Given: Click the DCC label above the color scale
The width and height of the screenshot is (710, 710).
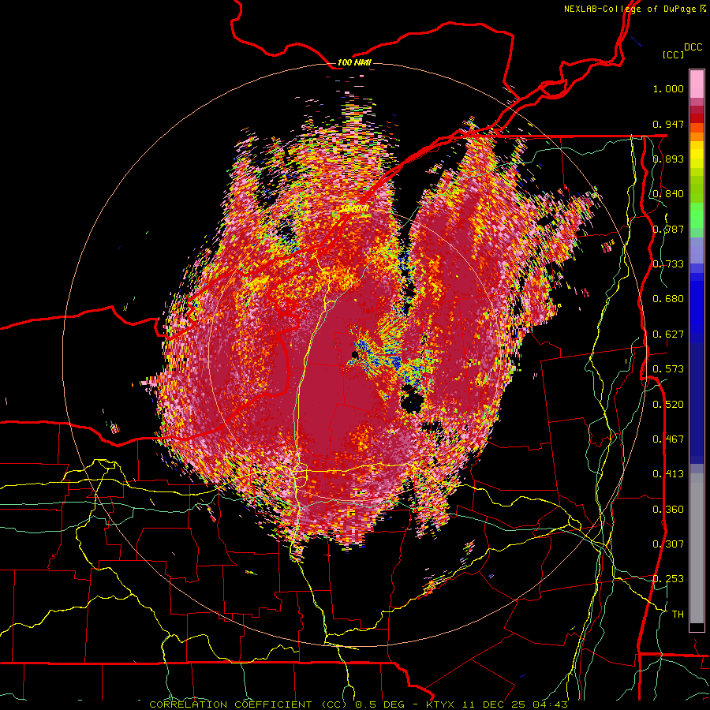Looking at the screenshot, I should click(693, 47).
